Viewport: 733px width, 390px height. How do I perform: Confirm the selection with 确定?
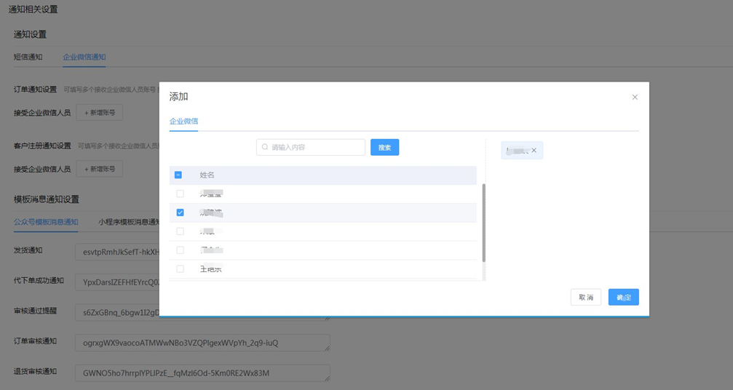tap(623, 297)
